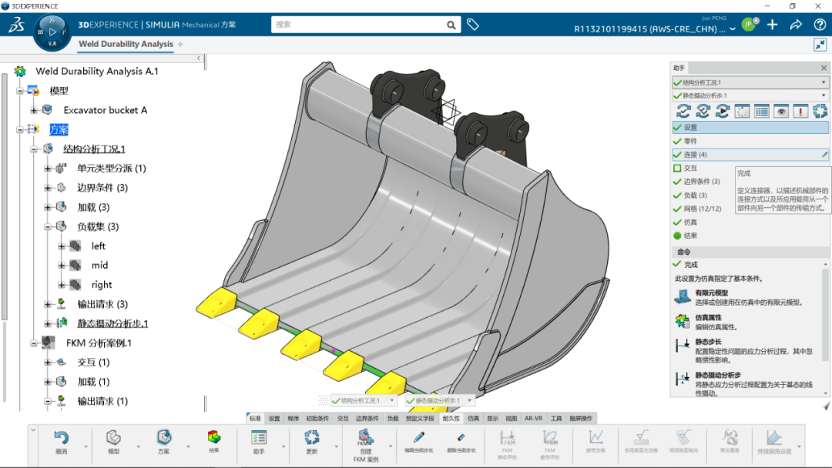Screen dimensions: 832x468
Task: Open the bottom viewport 结构分析工况.1 dropdown
Action: pyautogui.click(x=392, y=401)
